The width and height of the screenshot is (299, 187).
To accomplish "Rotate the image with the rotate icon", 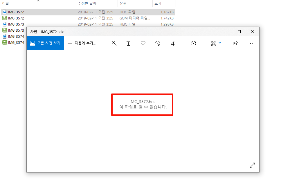I will click(158, 43).
